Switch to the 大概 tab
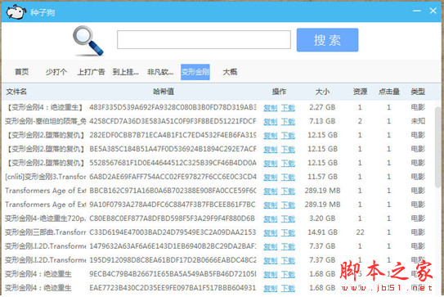444x297 pixels. click(x=230, y=72)
